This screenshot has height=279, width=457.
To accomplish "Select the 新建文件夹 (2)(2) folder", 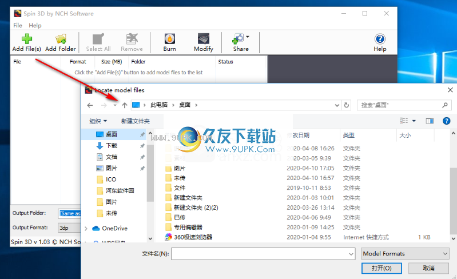I will [196, 208].
